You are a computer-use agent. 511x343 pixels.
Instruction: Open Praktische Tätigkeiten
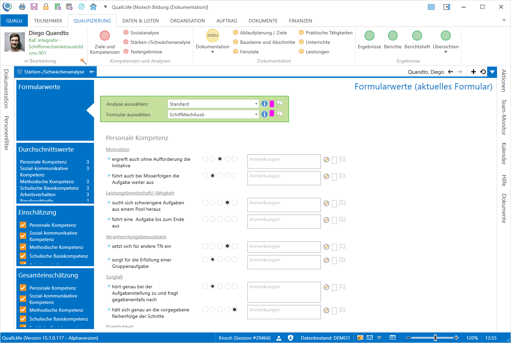point(325,33)
